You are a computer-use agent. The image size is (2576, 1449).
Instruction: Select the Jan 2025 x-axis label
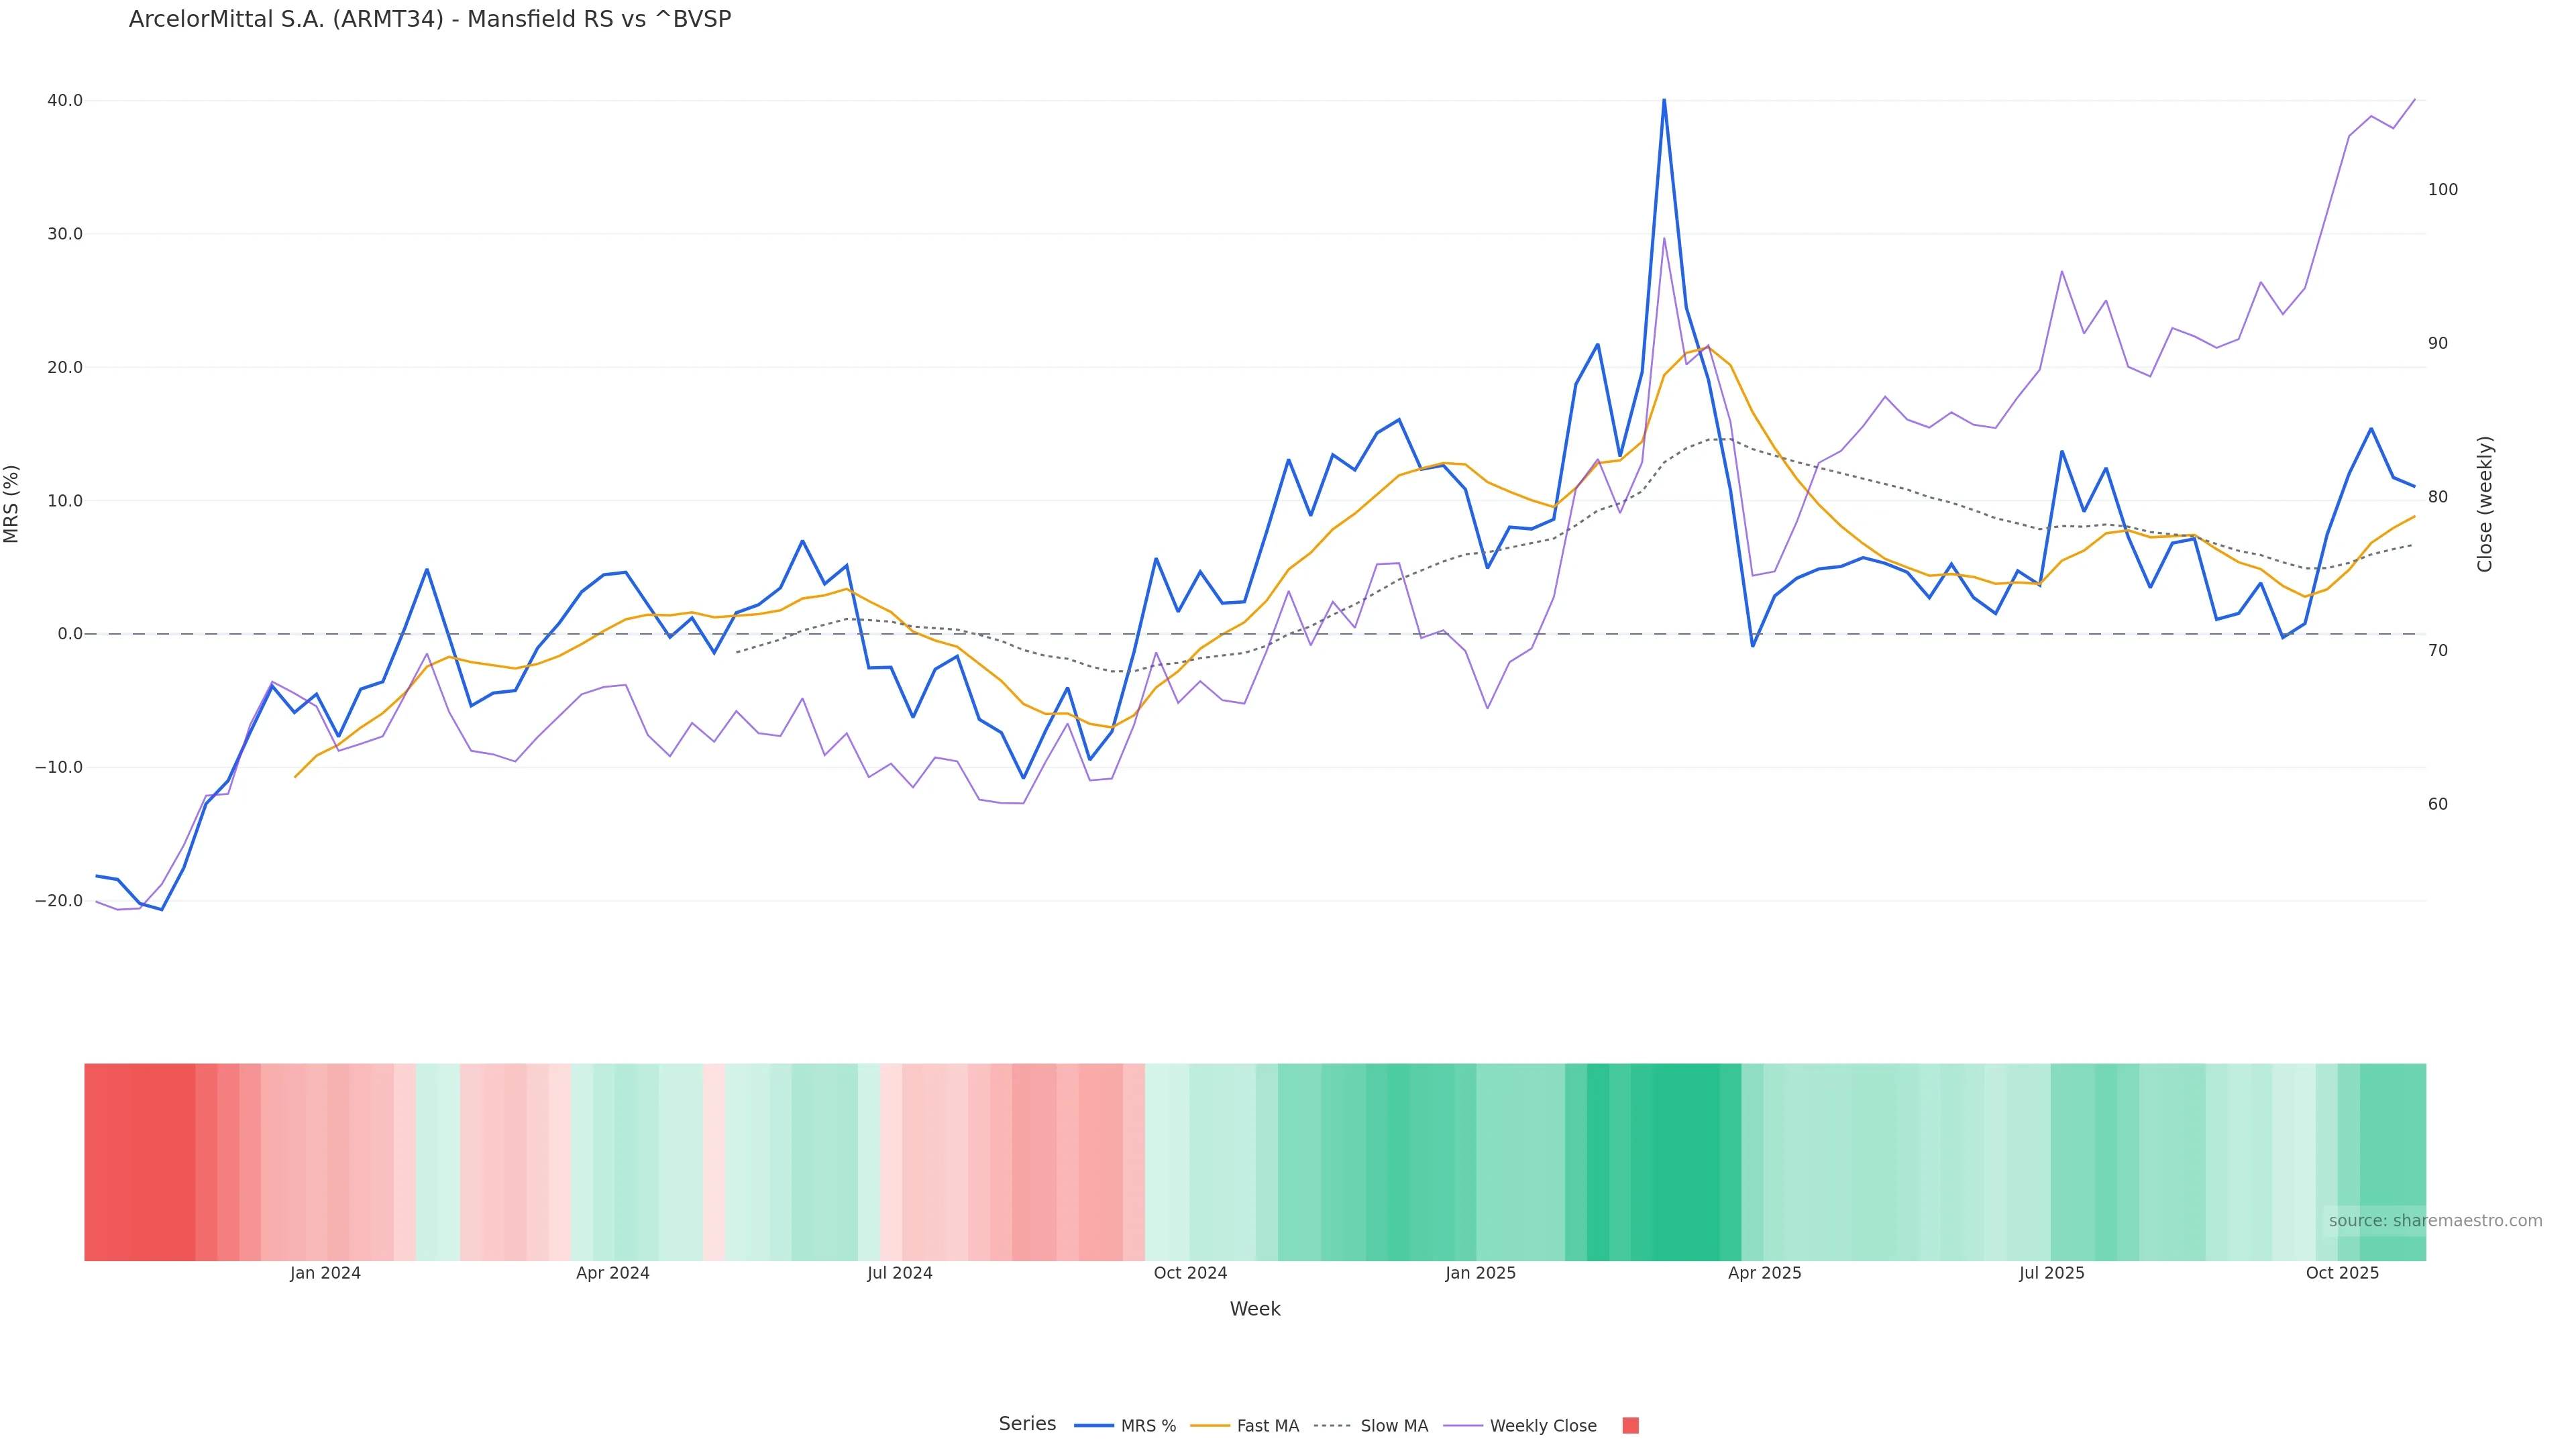click(1480, 1273)
